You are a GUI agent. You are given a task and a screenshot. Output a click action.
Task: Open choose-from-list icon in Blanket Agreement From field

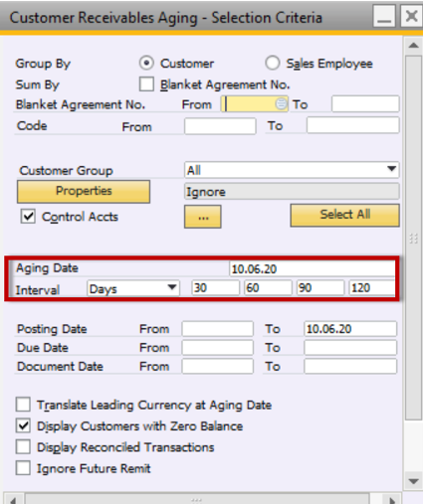(281, 104)
